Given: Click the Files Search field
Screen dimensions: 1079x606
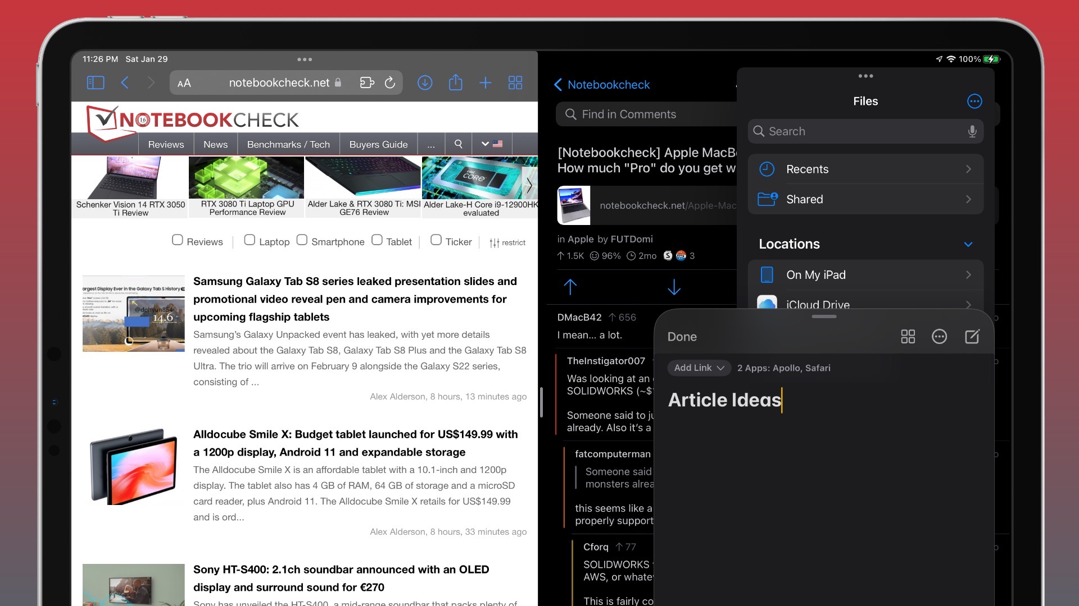Looking at the screenshot, I should 865,131.
